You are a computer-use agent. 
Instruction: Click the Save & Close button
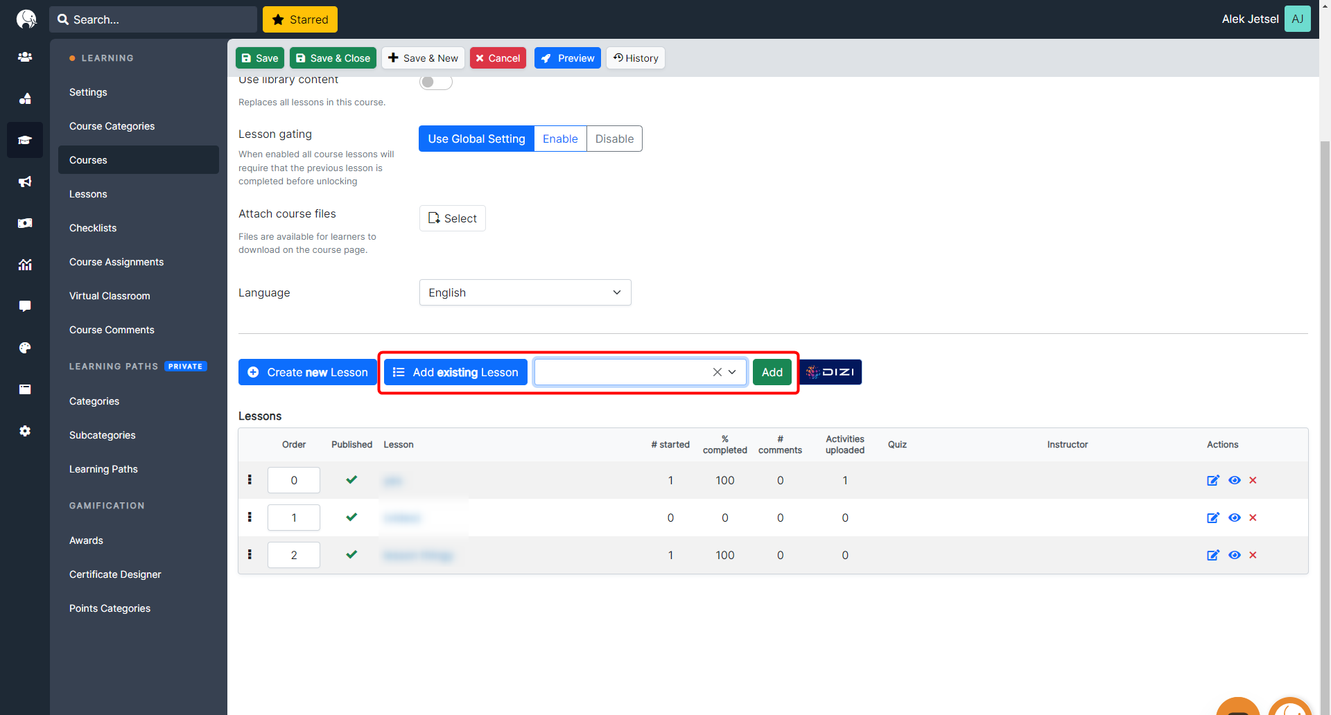333,58
